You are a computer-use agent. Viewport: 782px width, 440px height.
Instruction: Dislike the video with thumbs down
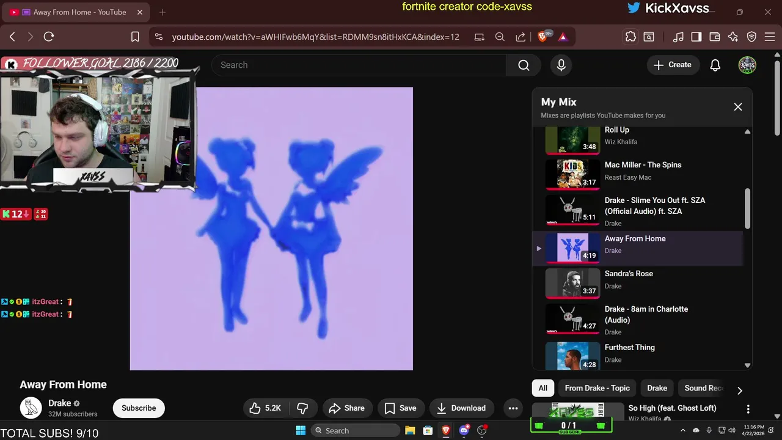tap(302, 408)
